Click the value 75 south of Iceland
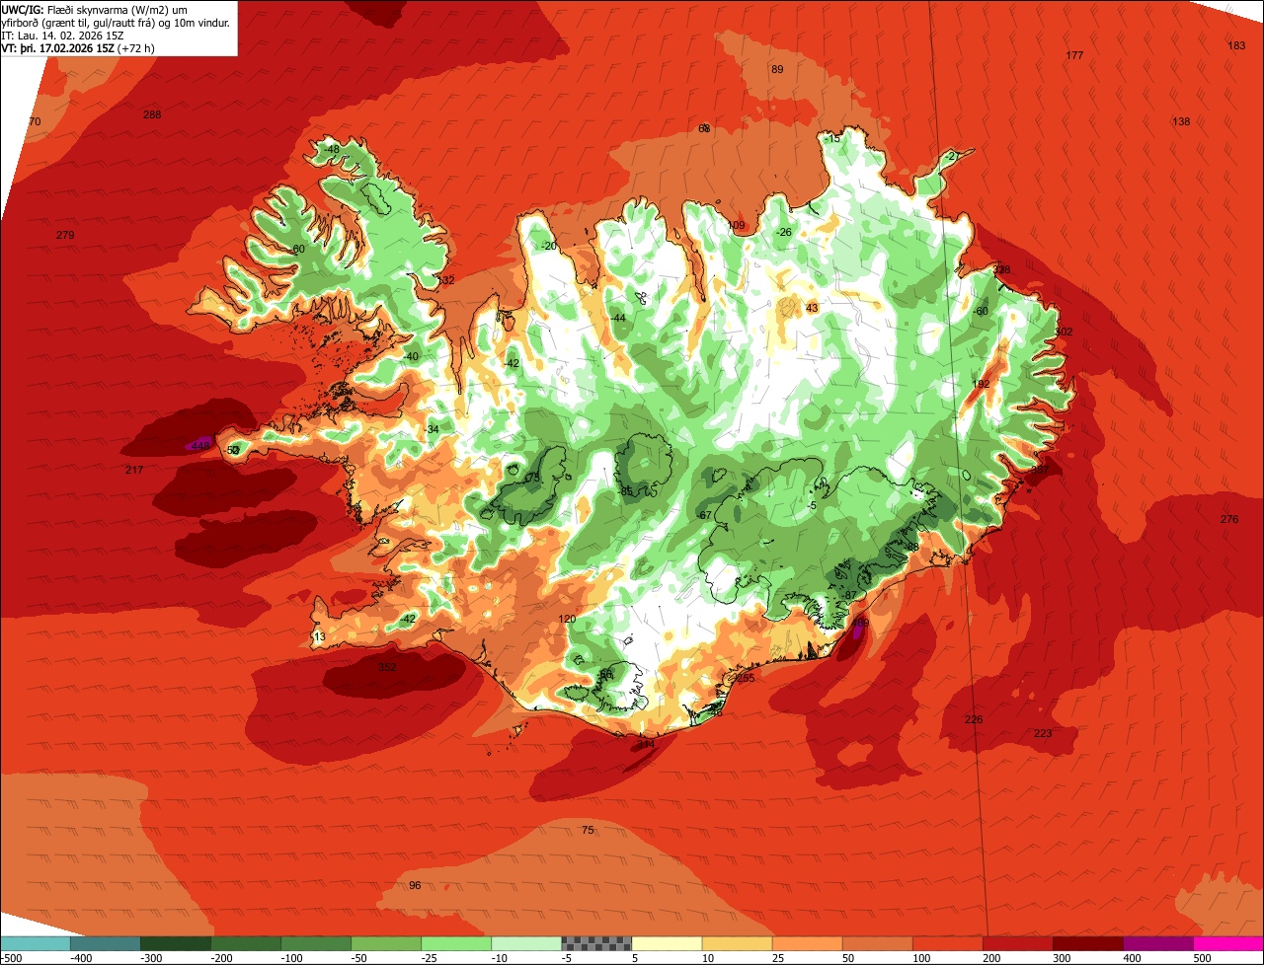The height and width of the screenshot is (965, 1264). pyautogui.click(x=588, y=830)
